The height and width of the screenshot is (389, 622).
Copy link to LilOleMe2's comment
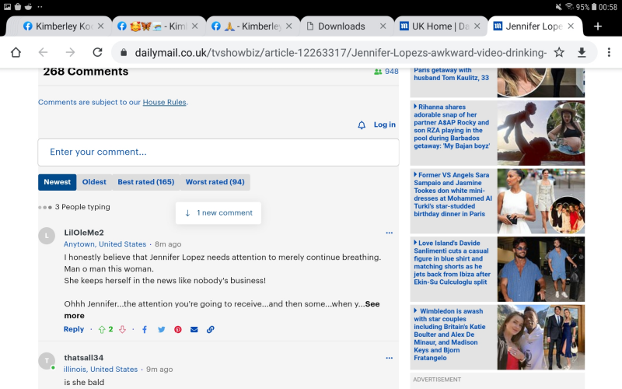pos(211,329)
